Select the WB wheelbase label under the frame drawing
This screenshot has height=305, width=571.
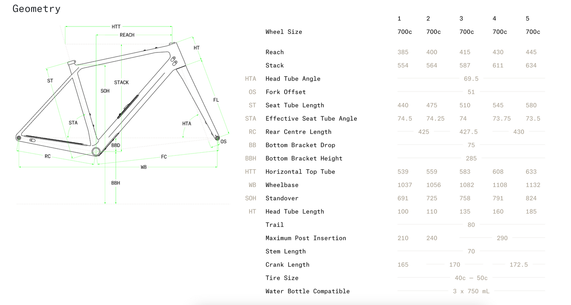pos(143,167)
